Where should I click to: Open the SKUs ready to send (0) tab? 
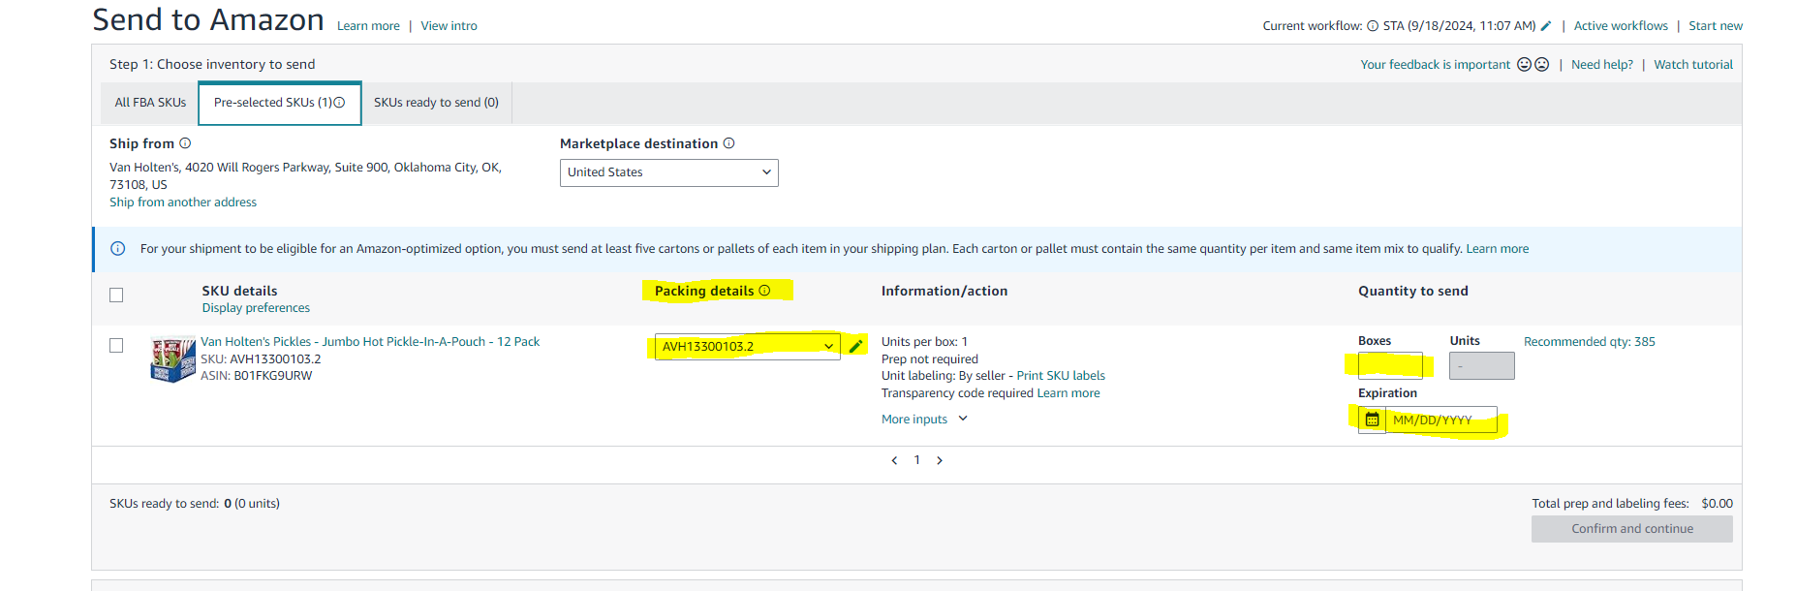436,103
